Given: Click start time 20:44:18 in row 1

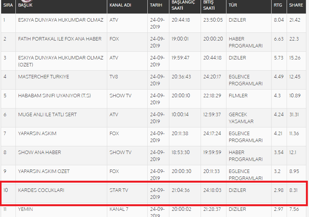Looking at the screenshot, I should coord(181,20).
